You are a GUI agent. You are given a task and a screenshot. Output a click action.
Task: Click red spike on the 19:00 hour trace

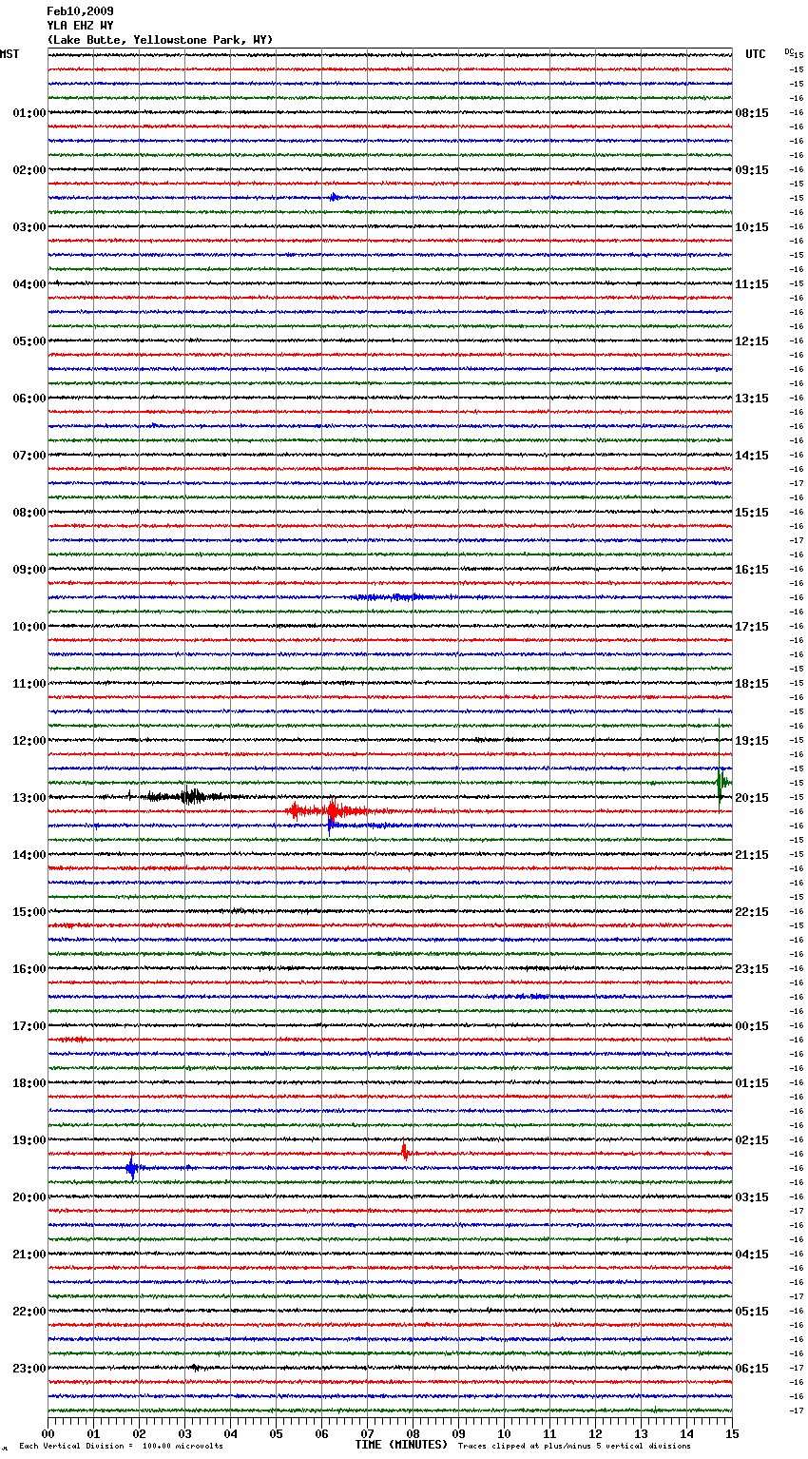click(x=404, y=1151)
